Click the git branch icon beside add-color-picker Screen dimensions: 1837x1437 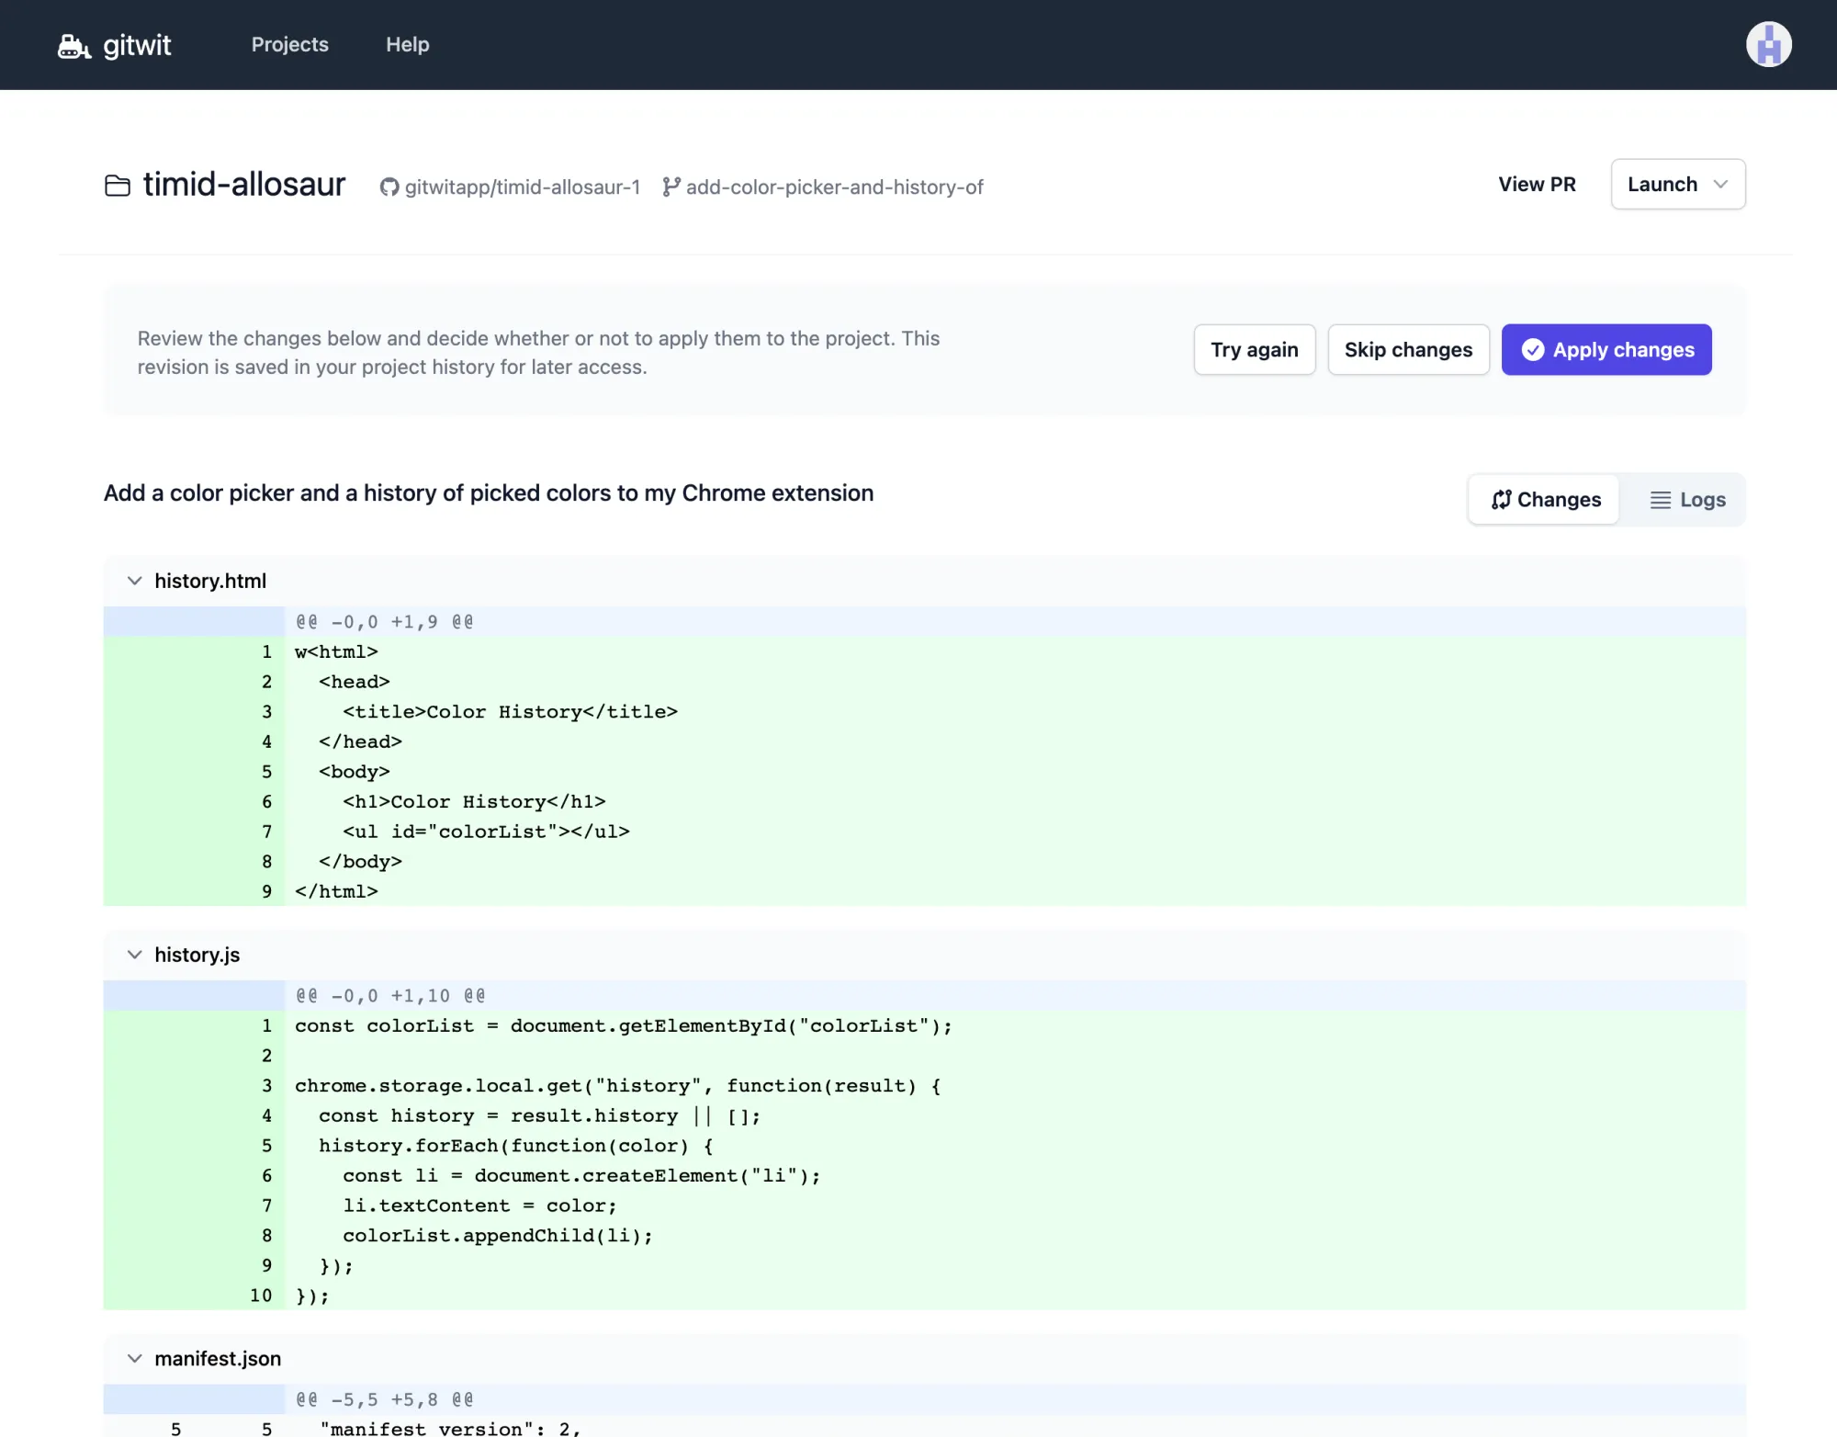(x=671, y=187)
